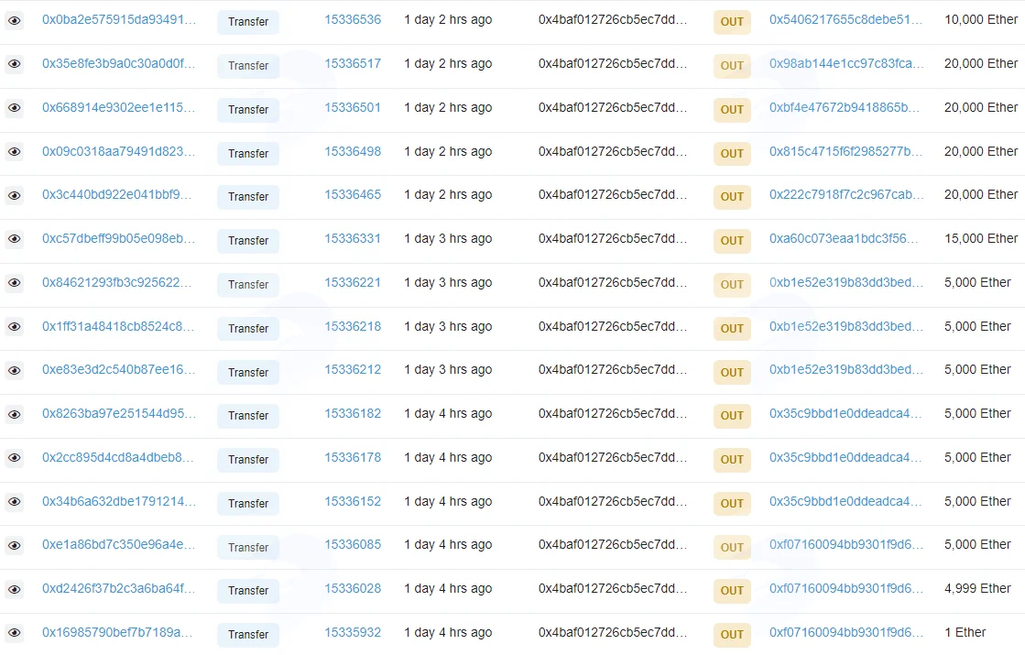Toggle preview for 0x8263ba97e251544d95 transaction
The height and width of the screenshot is (655, 1025).
pyautogui.click(x=14, y=414)
